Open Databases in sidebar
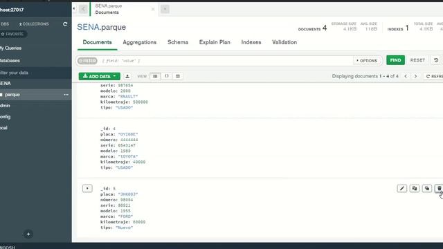This screenshot has height=249, width=443. [x=10, y=60]
